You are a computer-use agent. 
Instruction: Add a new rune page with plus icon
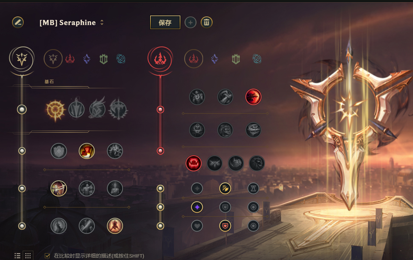(190, 23)
